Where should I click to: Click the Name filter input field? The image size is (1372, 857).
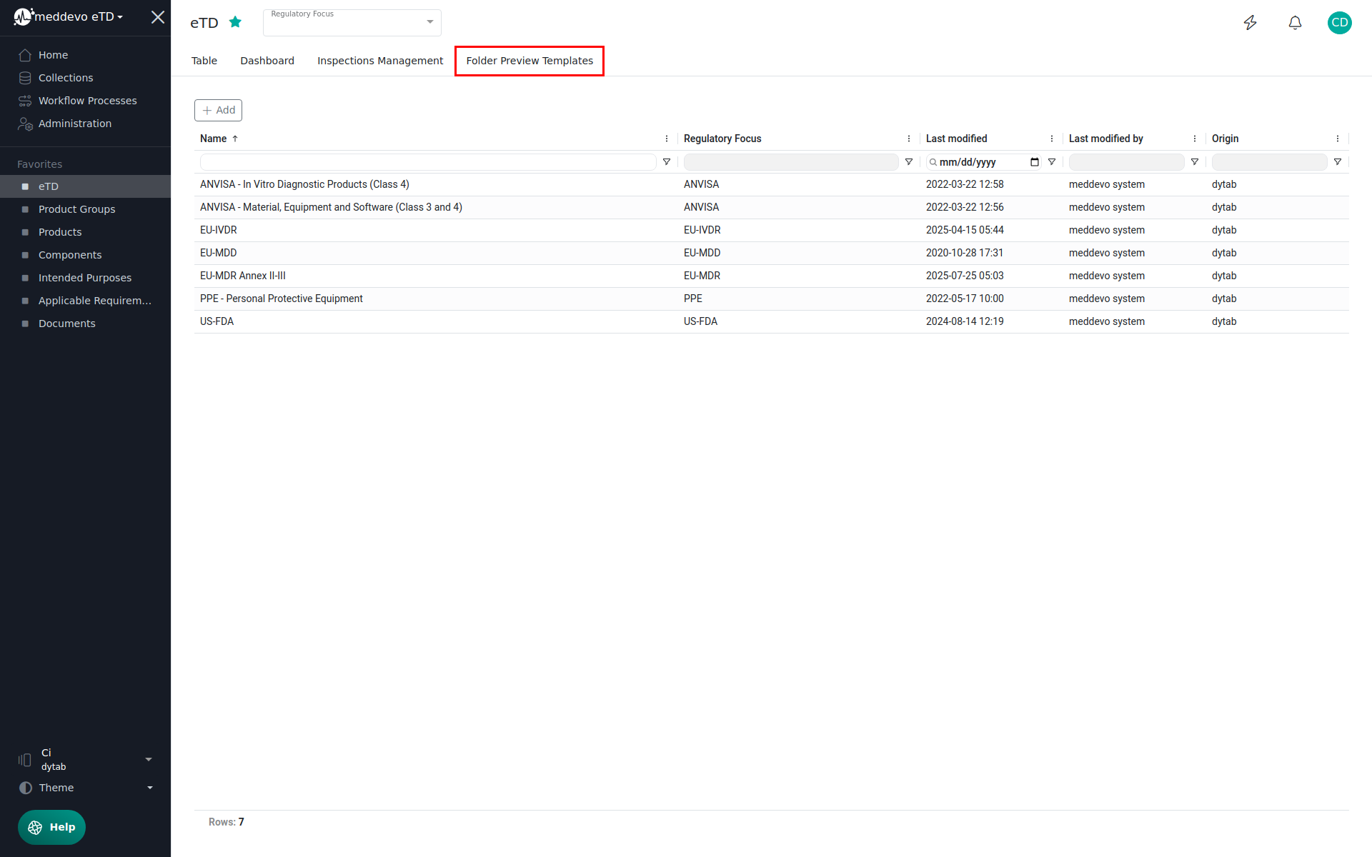click(427, 162)
